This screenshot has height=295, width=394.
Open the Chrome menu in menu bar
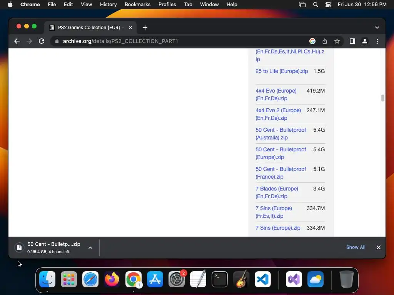[30, 5]
